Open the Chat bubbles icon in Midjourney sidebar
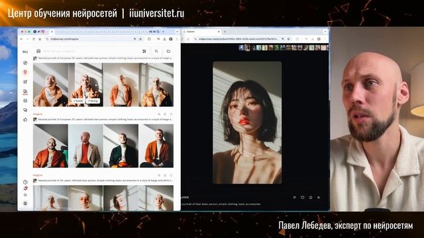Image resolution: width=424 pixels, height=238 pixels. pyautogui.click(x=25, y=110)
